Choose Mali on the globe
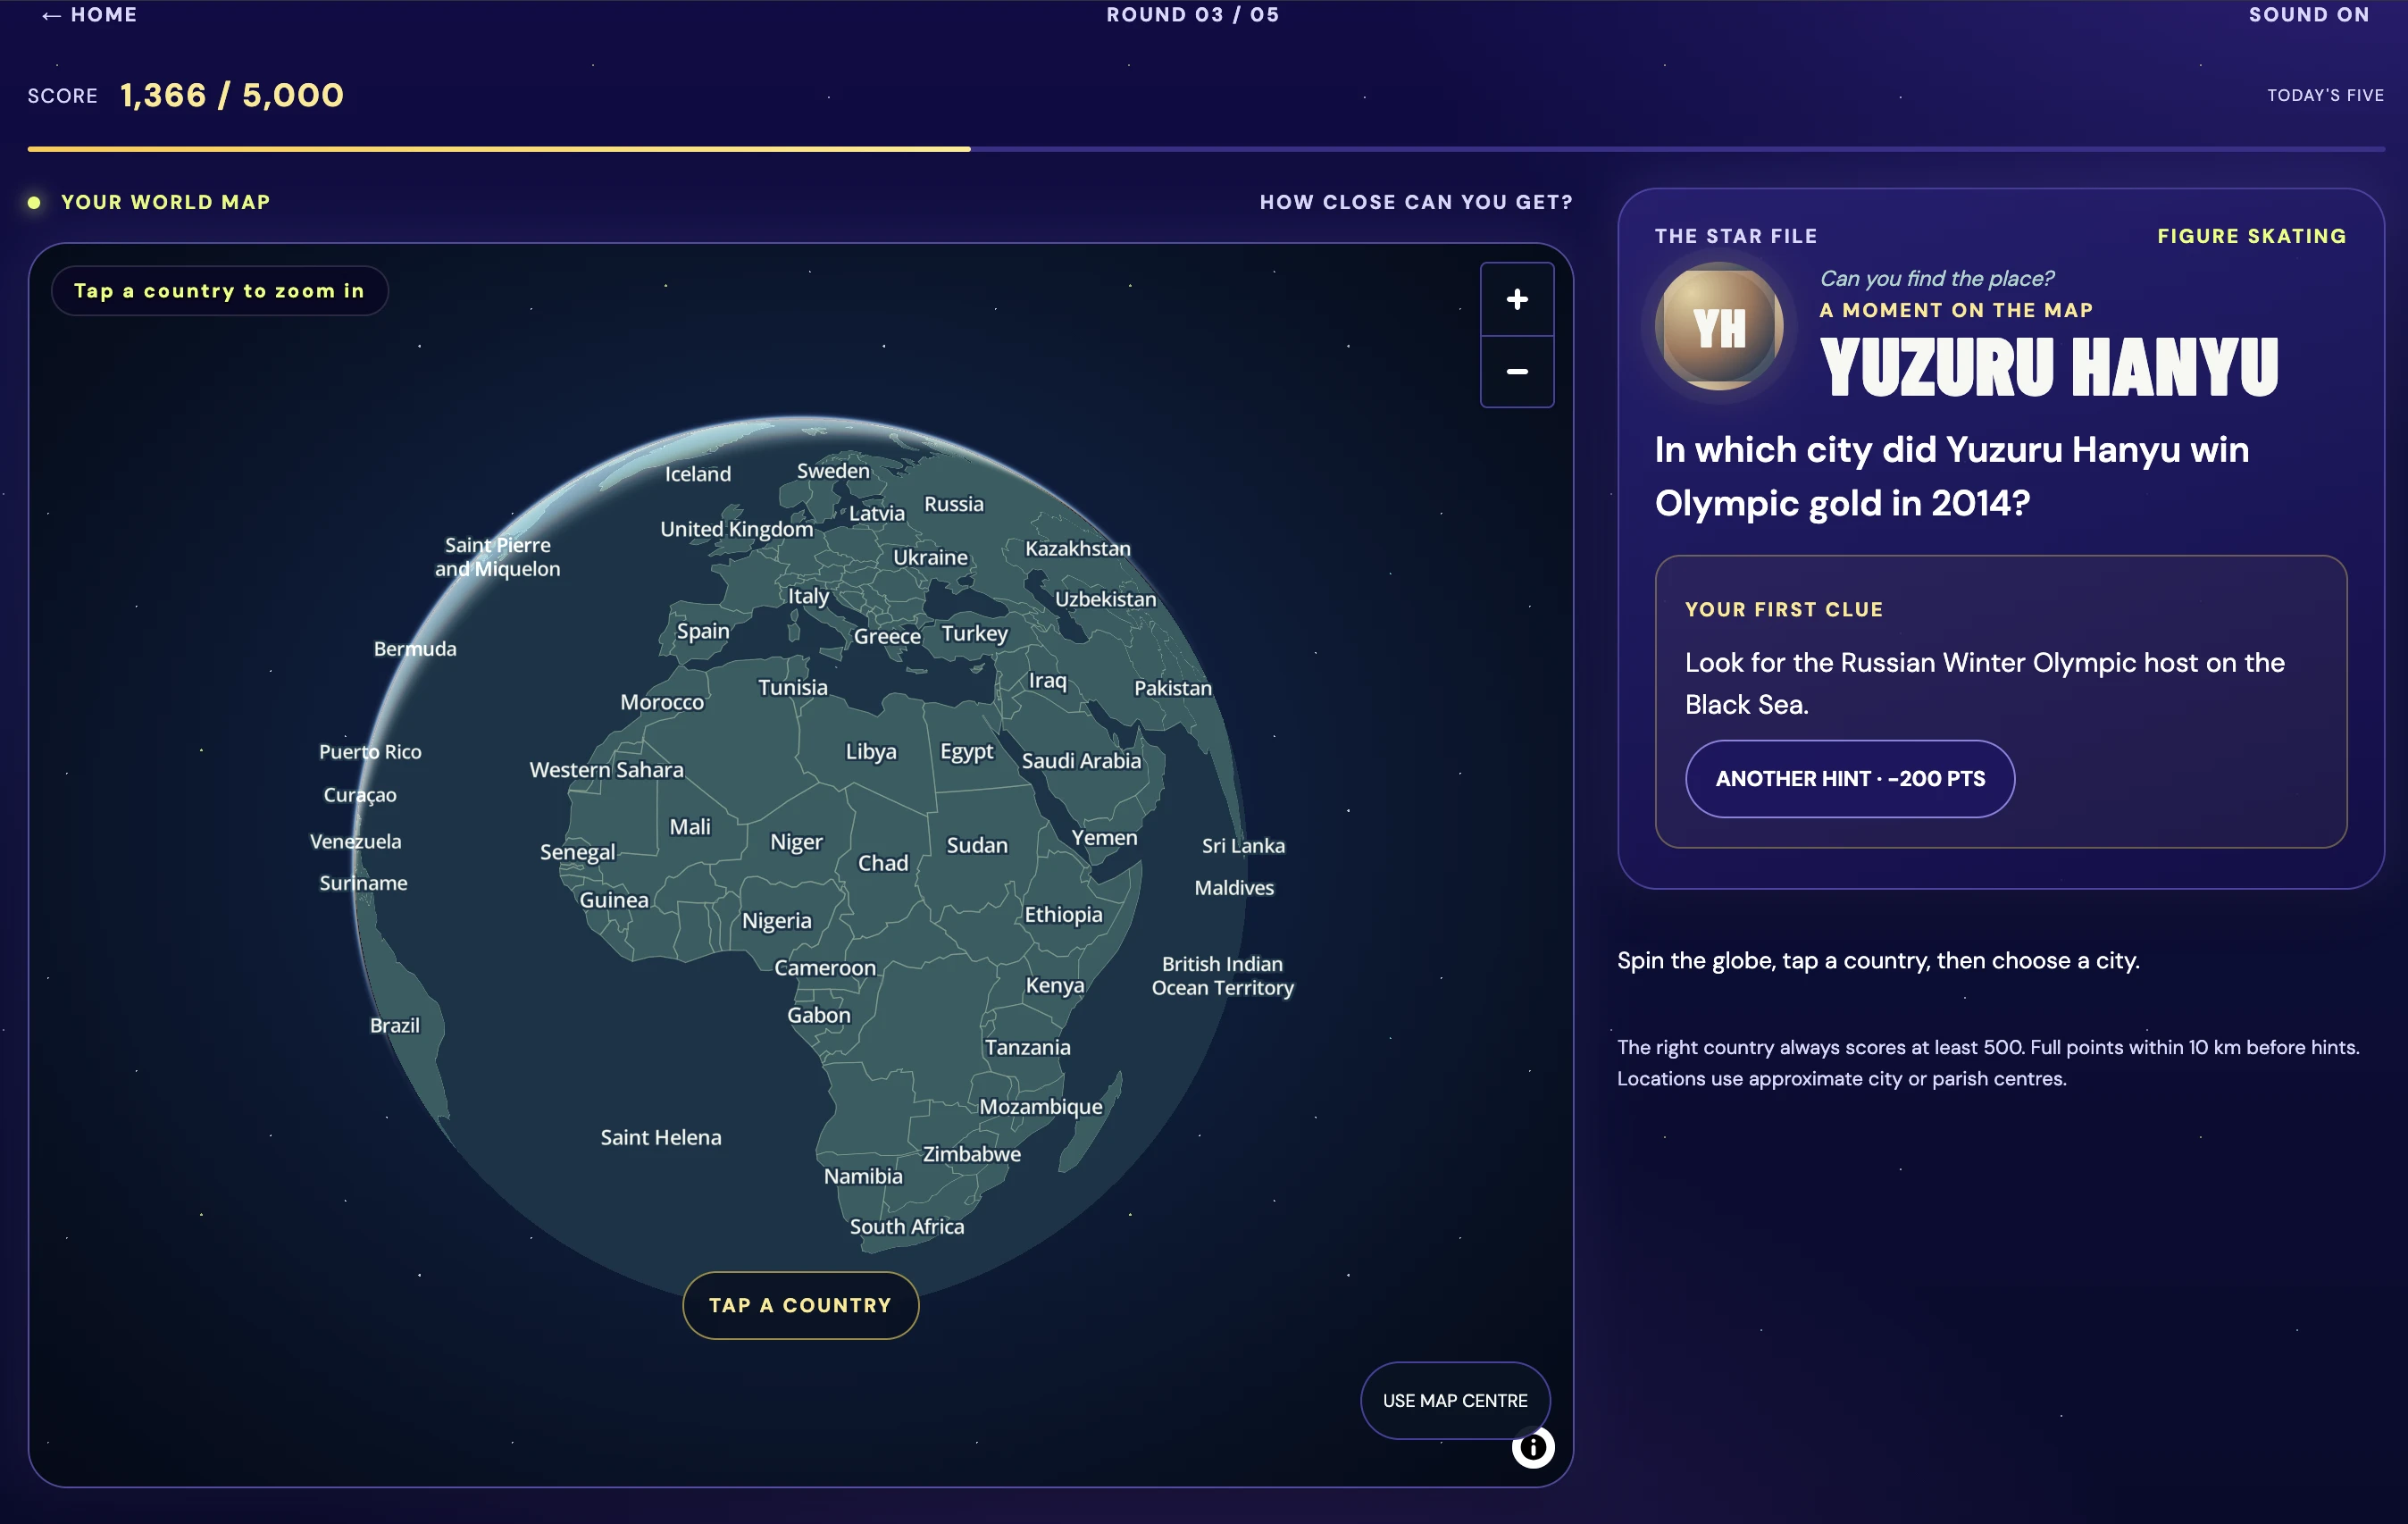Screen dimensions: 2408x1524 (689, 827)
